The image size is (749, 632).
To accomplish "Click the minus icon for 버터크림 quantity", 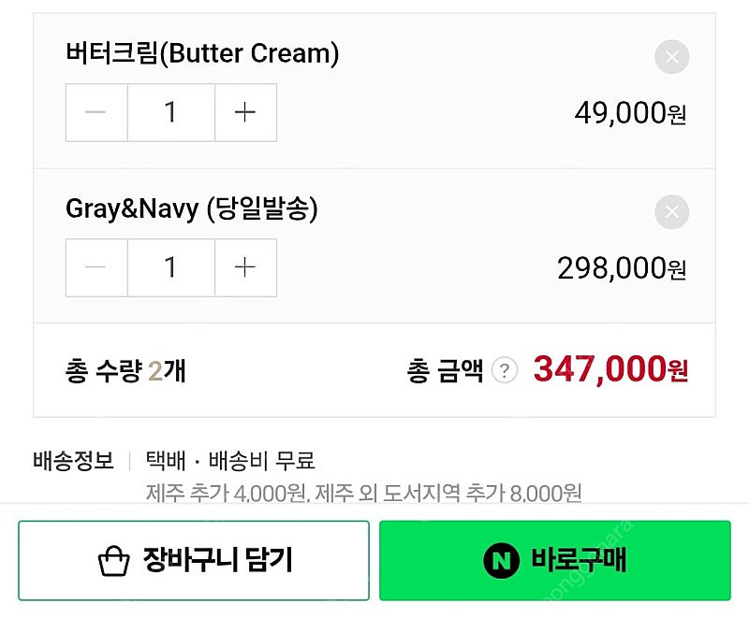I will point(94,112).
